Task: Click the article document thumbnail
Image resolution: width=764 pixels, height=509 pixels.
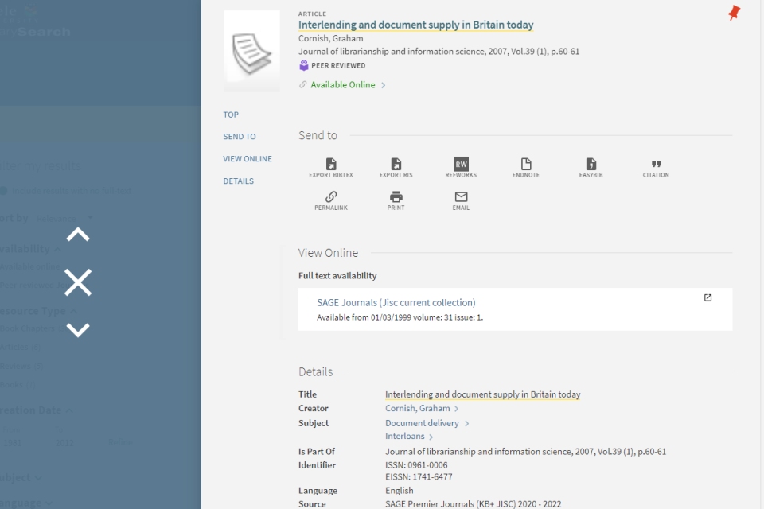Action: (251, 51)
